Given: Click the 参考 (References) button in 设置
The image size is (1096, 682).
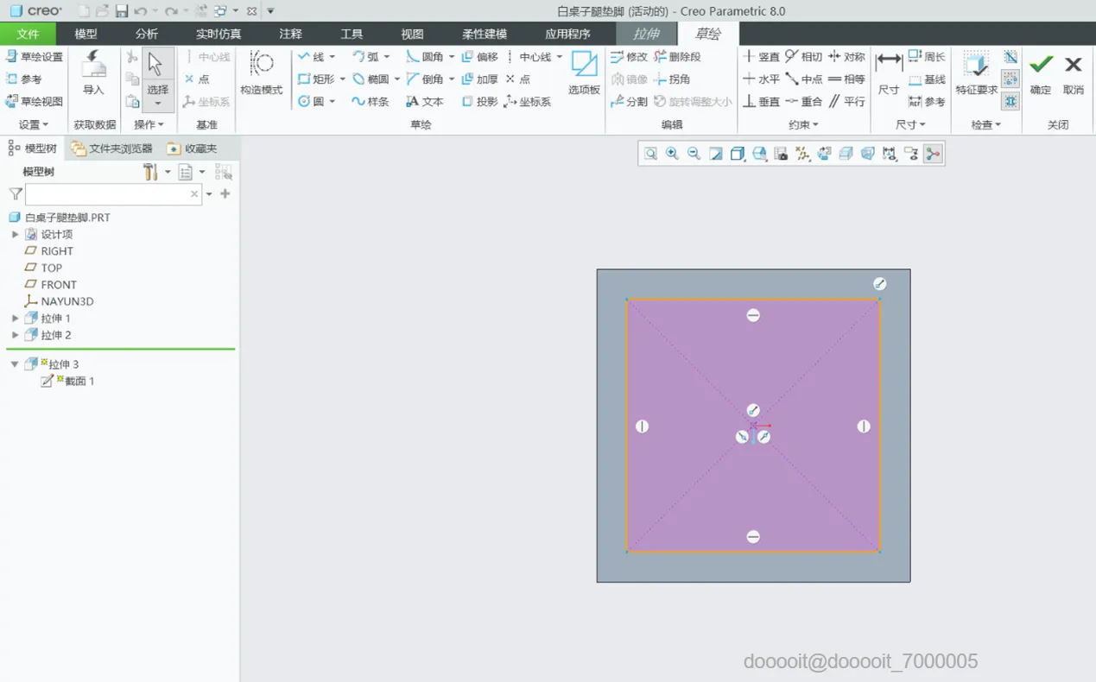Looking at the screenshot, I should click(x=23, y=79).
